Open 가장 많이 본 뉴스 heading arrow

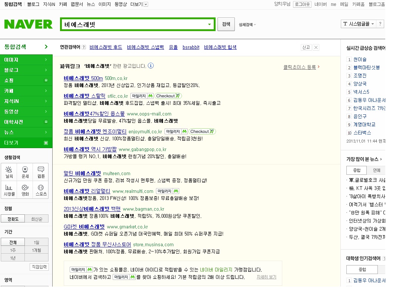click(381, 159)
